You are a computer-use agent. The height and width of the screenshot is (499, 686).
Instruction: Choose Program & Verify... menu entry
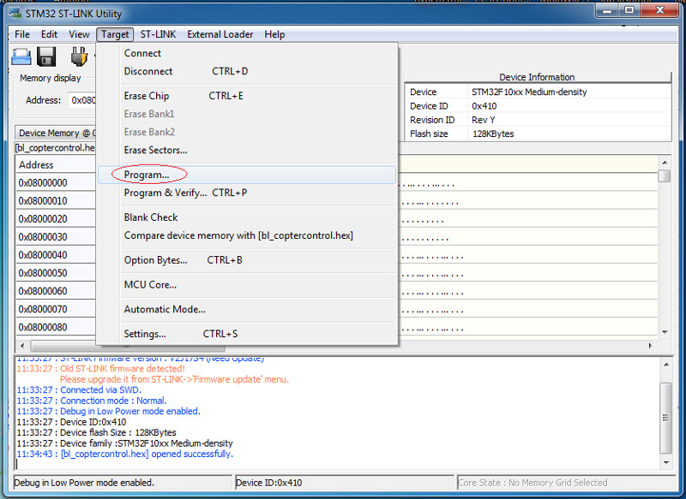[x=247, y=193]
